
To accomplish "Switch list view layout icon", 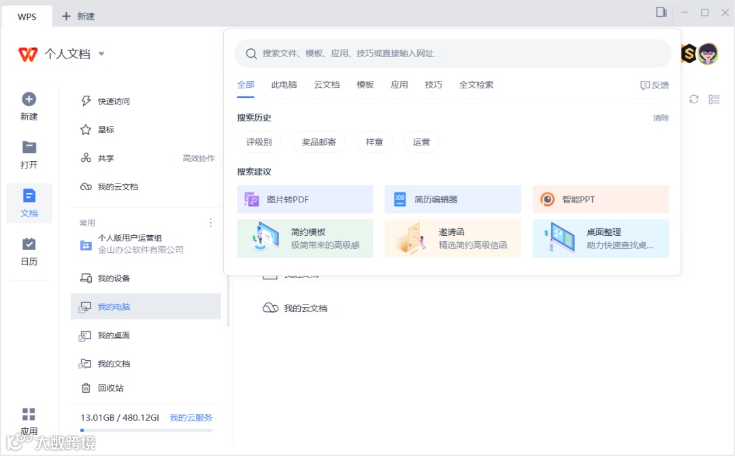I will [714, 99].
